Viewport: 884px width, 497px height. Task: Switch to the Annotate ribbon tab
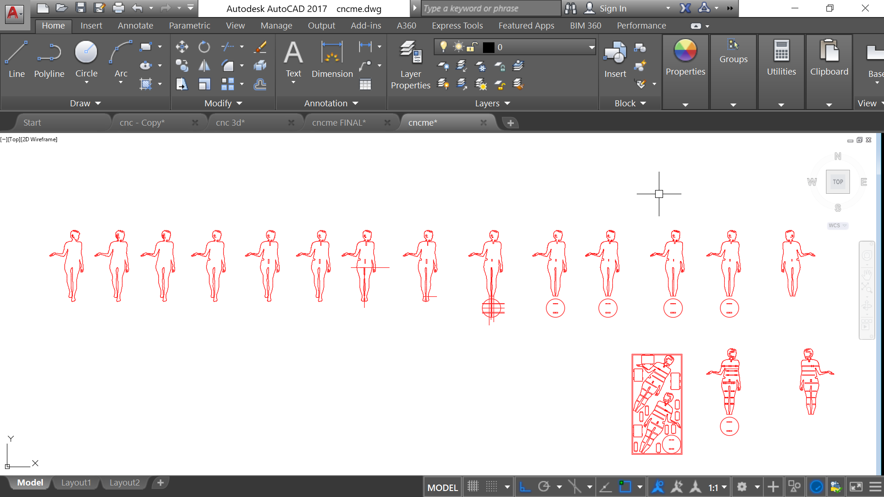click(135, 26)
